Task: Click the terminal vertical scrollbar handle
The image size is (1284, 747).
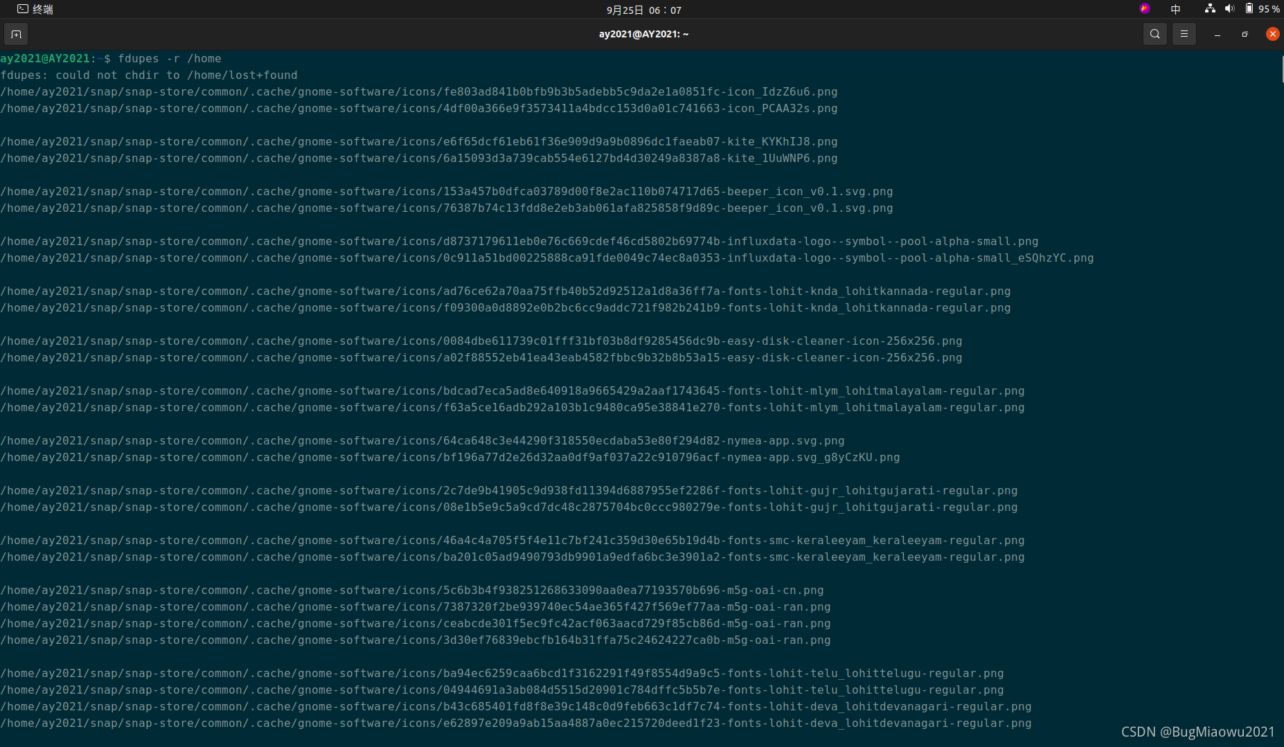Action: [1282, 69]
